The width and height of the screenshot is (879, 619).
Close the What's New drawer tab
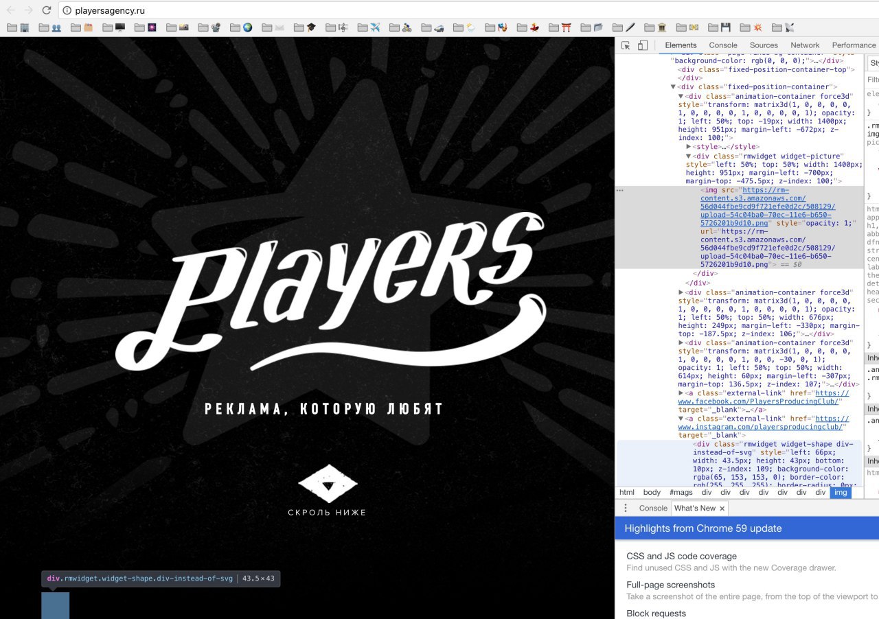tap(722, 509)
